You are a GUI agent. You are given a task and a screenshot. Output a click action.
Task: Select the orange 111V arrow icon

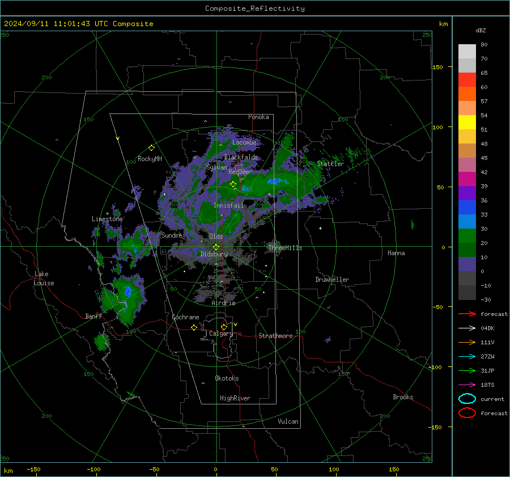(x=467, y=342)
